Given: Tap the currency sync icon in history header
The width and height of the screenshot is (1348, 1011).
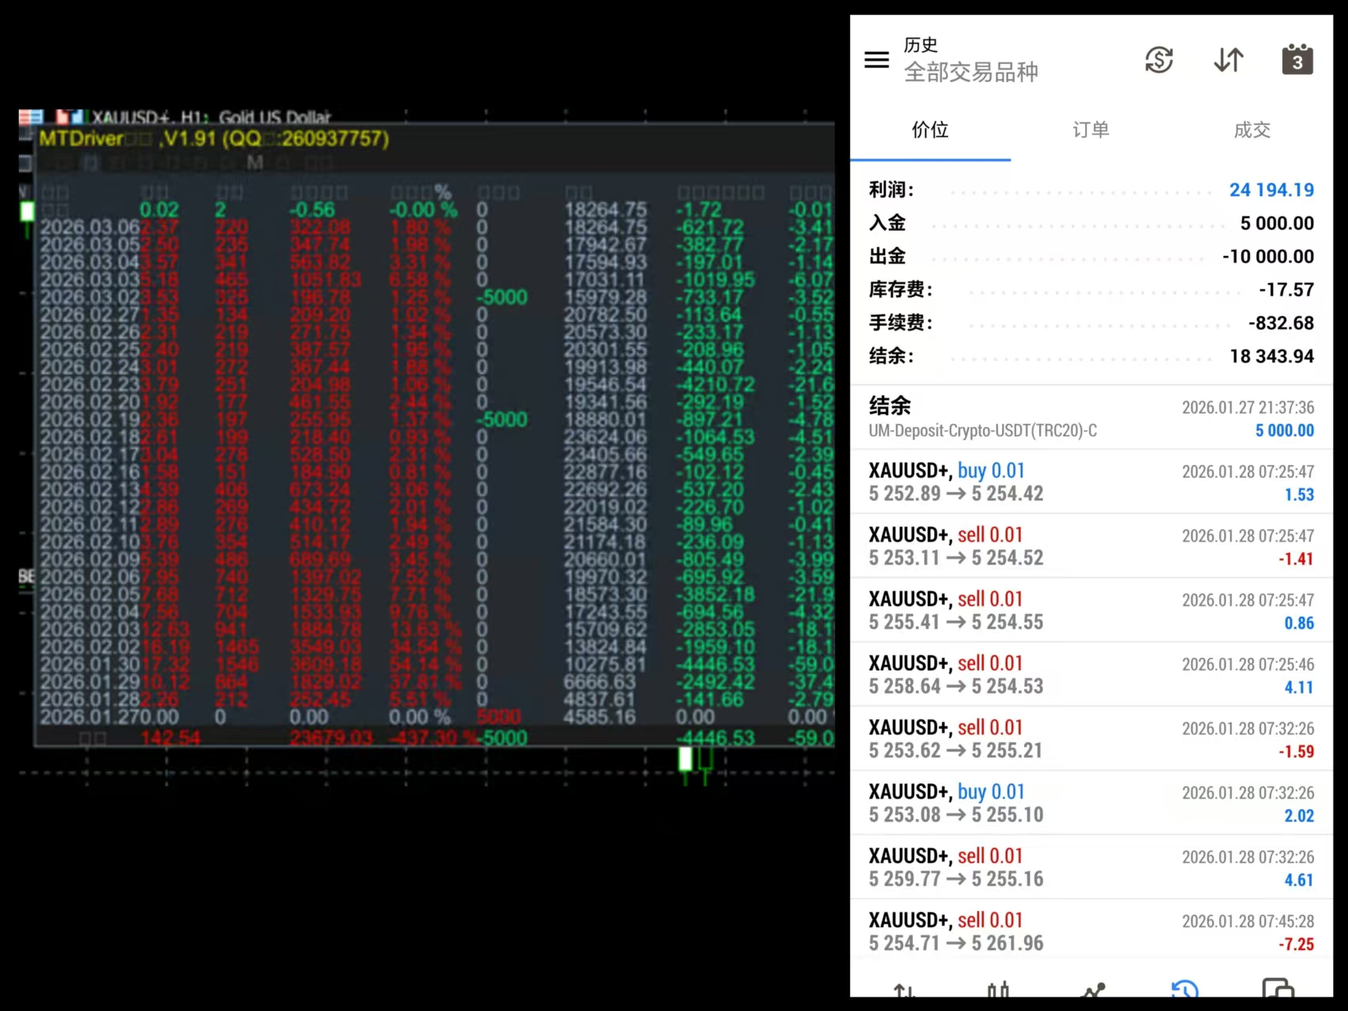Looking at the screenshot, I should tap(1159, 60).
